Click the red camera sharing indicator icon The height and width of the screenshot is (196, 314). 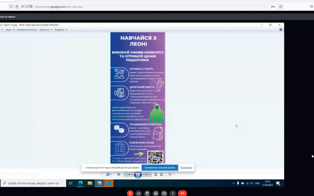click(27, 7)
